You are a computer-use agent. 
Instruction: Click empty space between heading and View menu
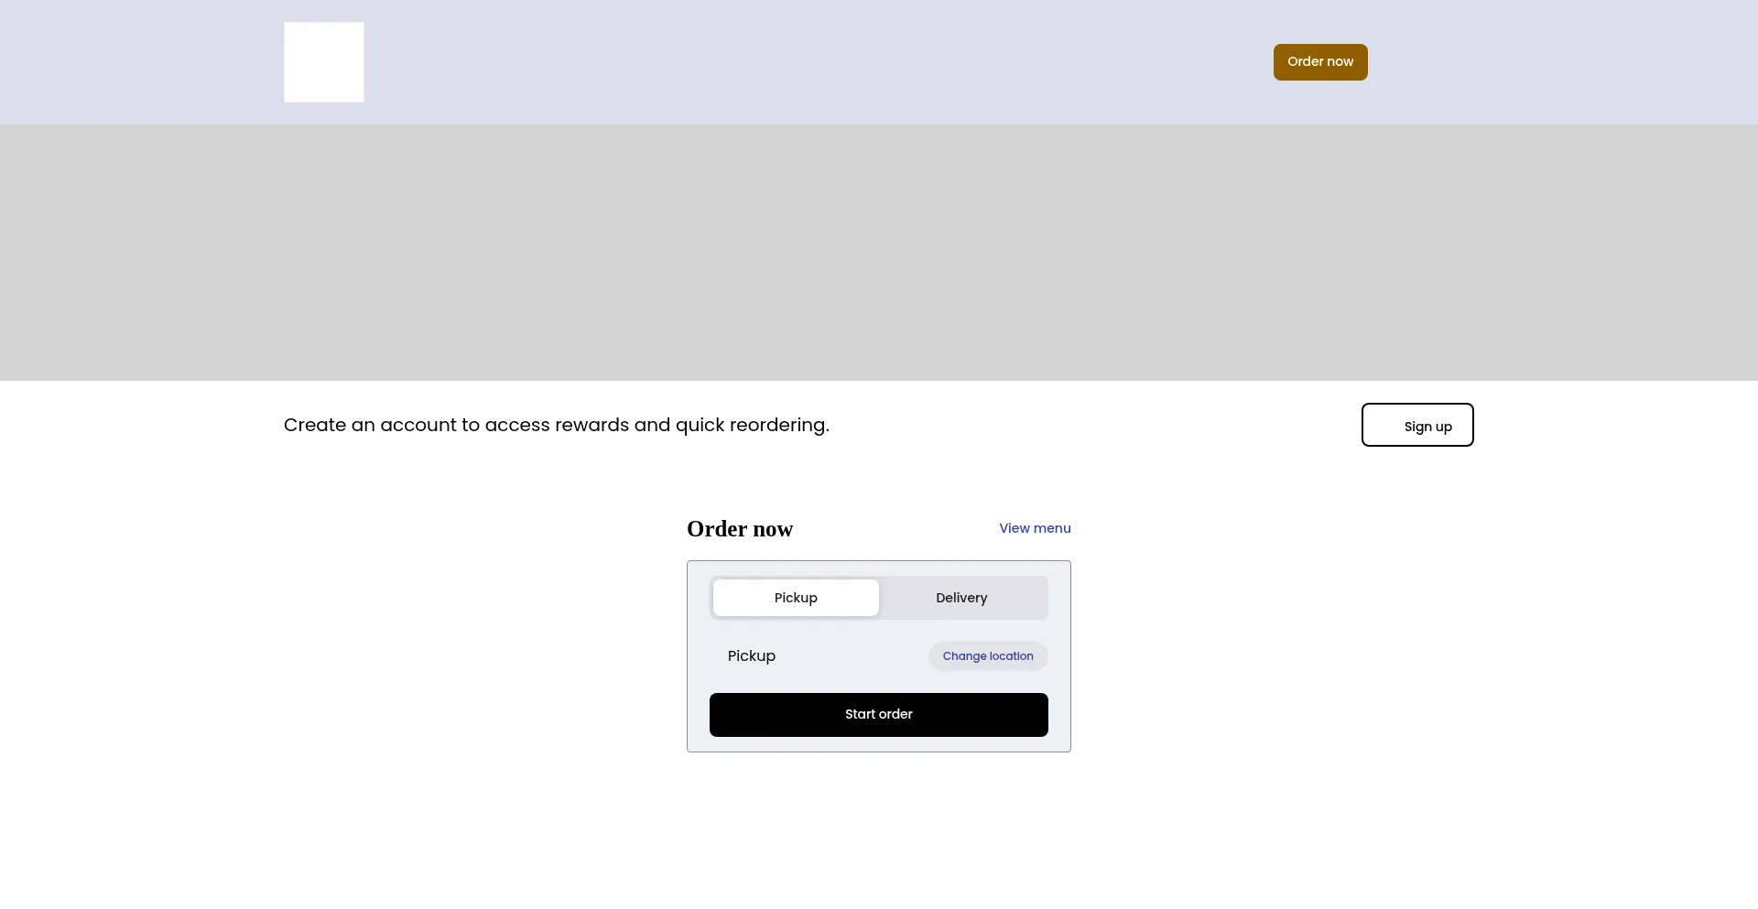(897, 529)
